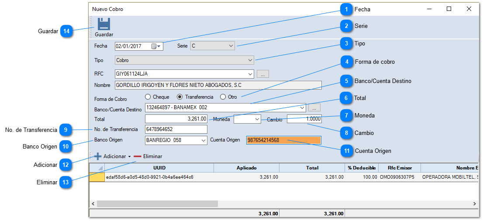
Task: Select the Transferencia radio button
Action: (x=179, y=97)
